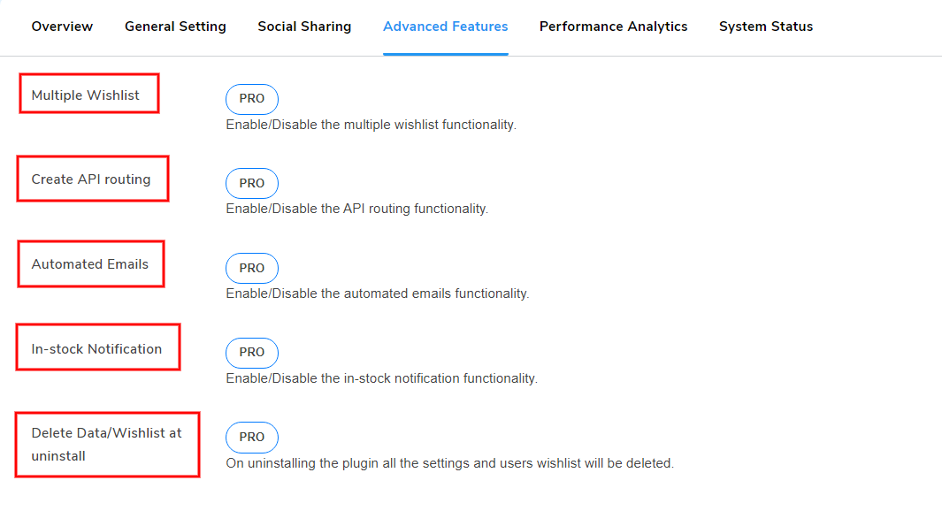The height and width of the screenshot is (526, 942).
Task: Select the Create API routing label
Action: (91, 179)
